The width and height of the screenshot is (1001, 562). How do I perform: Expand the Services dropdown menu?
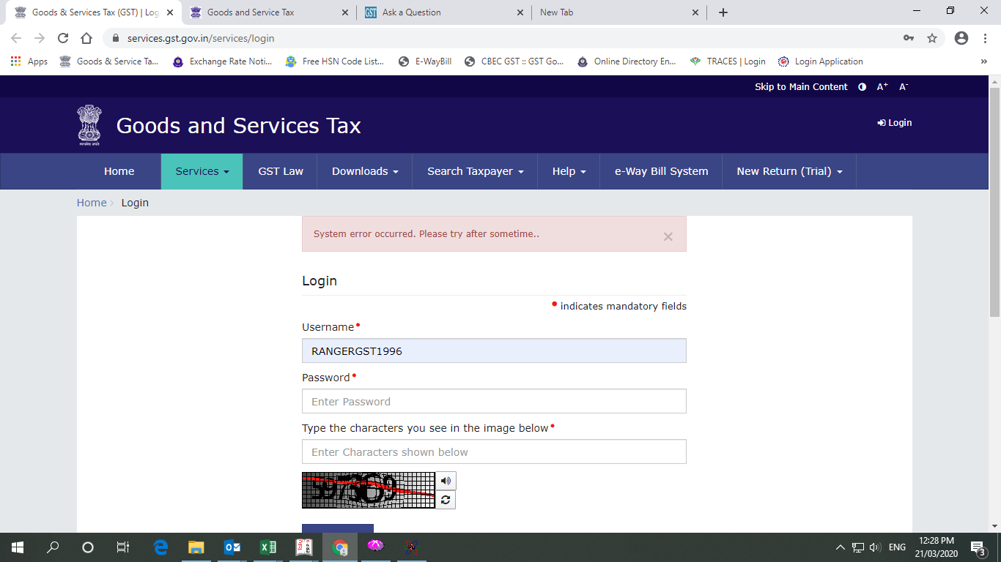point(202,171)
